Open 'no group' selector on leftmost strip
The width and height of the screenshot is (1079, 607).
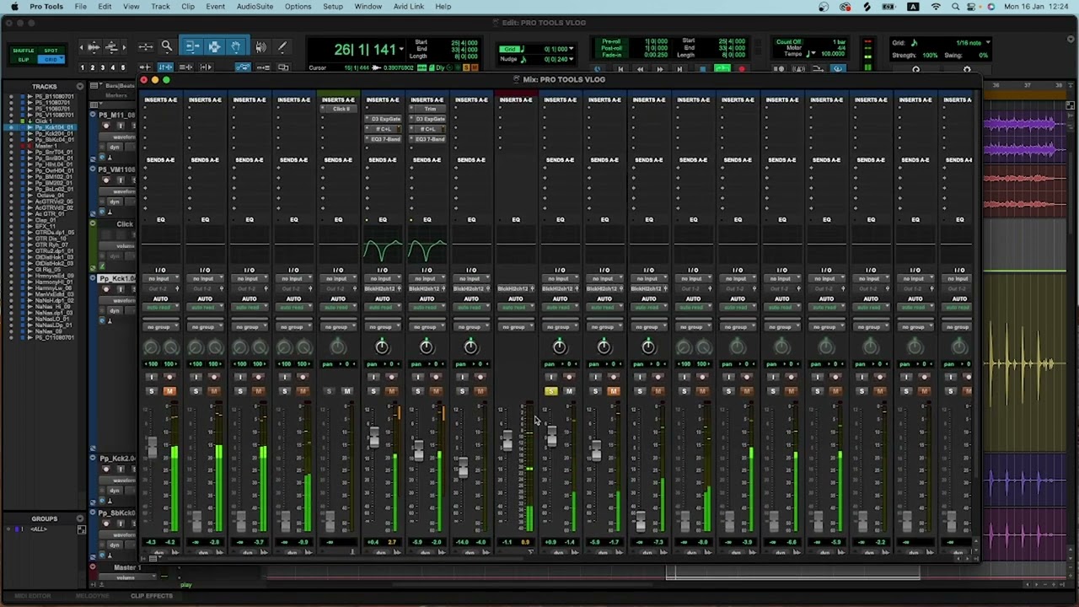click(x=160, y=326)
